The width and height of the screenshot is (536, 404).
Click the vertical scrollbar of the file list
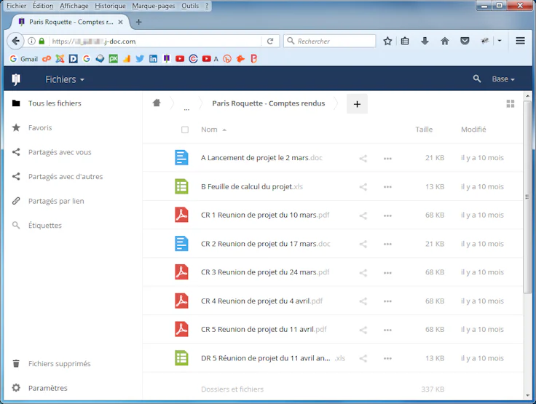tap(527, 197)
